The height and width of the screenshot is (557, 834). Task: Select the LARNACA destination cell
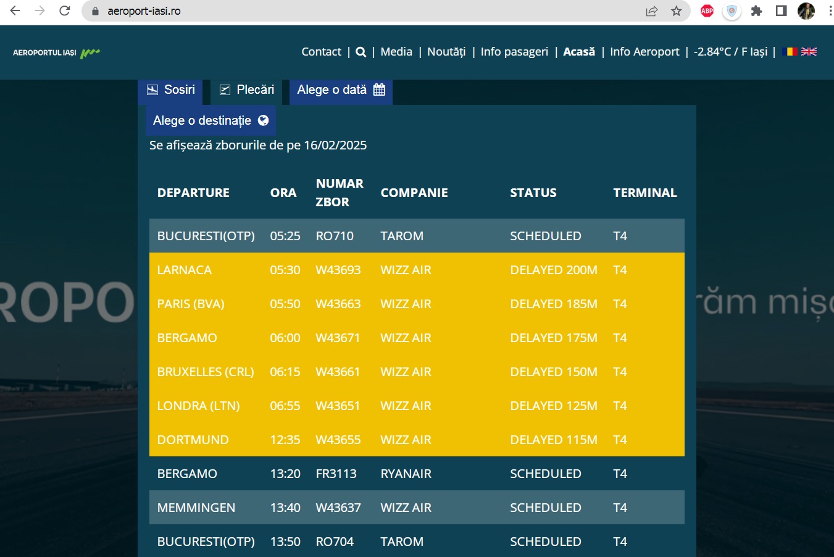(185, 270)
